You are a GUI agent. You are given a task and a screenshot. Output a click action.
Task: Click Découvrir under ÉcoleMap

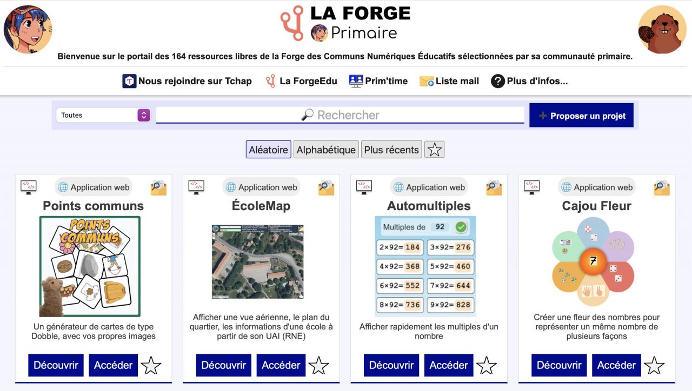tap(223, 365)
